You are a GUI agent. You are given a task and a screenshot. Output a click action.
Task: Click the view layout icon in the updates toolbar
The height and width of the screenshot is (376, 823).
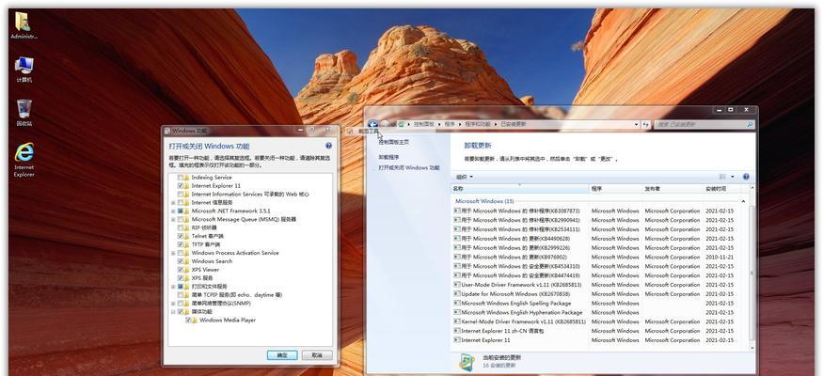[x=722, y=177]
